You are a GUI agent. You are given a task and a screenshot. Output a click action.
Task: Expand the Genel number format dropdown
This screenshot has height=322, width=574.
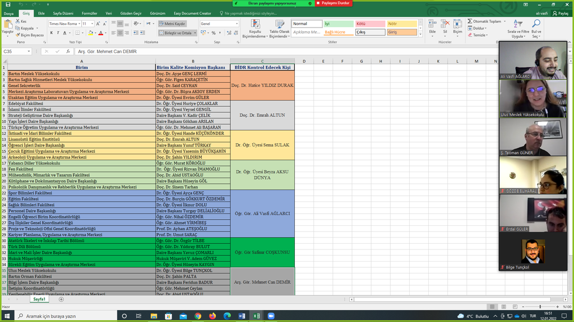219,24
